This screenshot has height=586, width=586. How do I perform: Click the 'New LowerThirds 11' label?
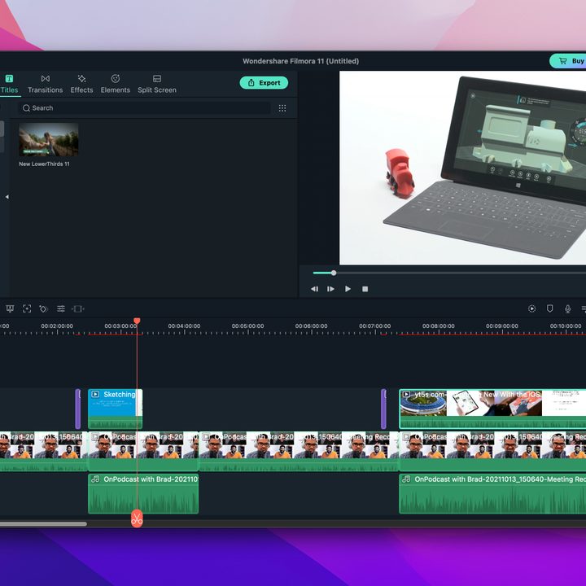point(44,164)
